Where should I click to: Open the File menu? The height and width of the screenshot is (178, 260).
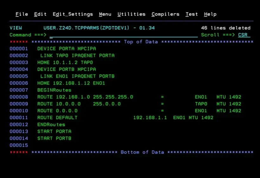[x=22, y=14]
